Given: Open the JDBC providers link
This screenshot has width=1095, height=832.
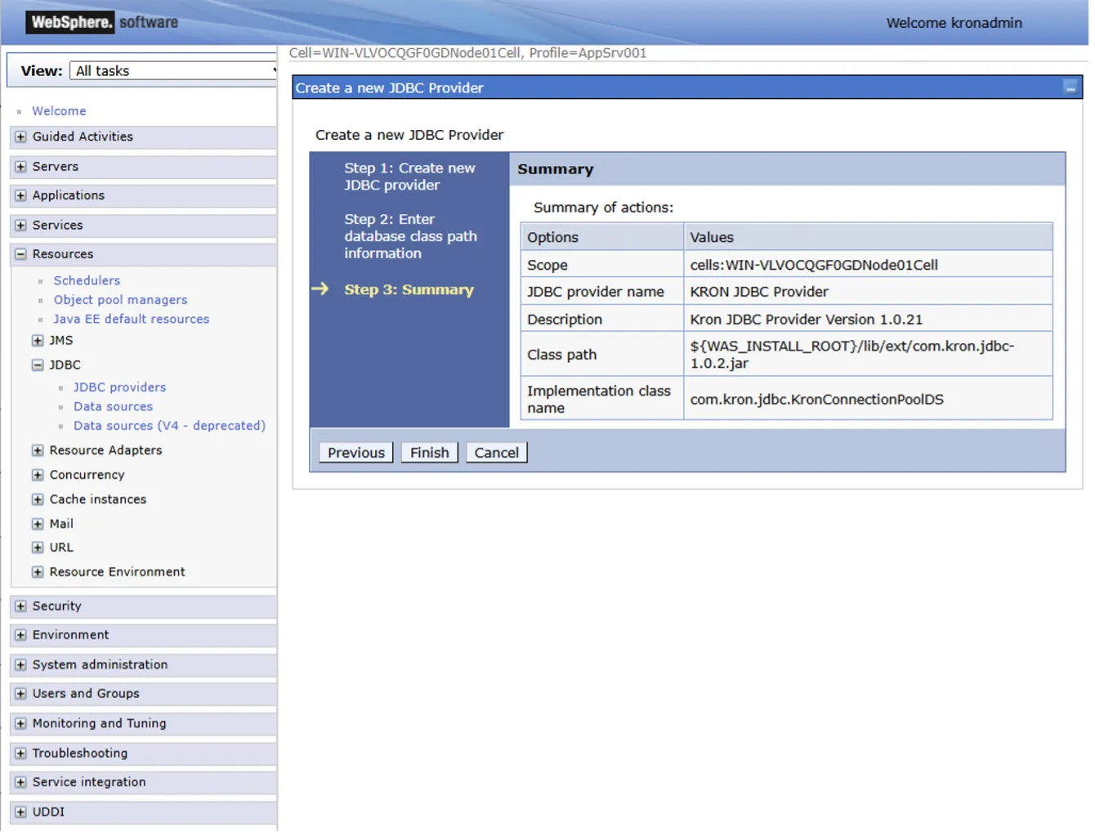Looking at the screenshot, I should pyautogui.click(x=119, y=387).
